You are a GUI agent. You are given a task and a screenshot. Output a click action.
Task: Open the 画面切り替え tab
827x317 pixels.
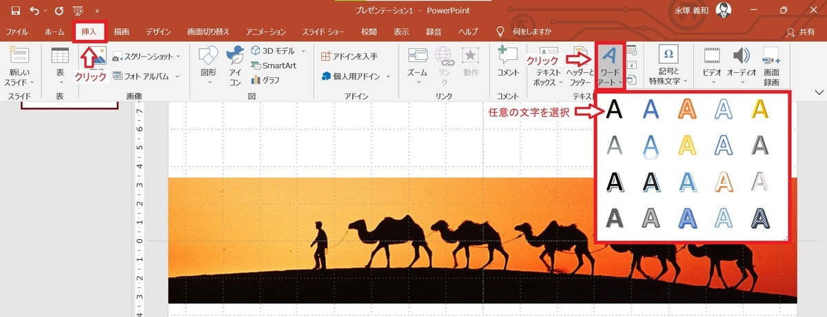pos(208,32)
